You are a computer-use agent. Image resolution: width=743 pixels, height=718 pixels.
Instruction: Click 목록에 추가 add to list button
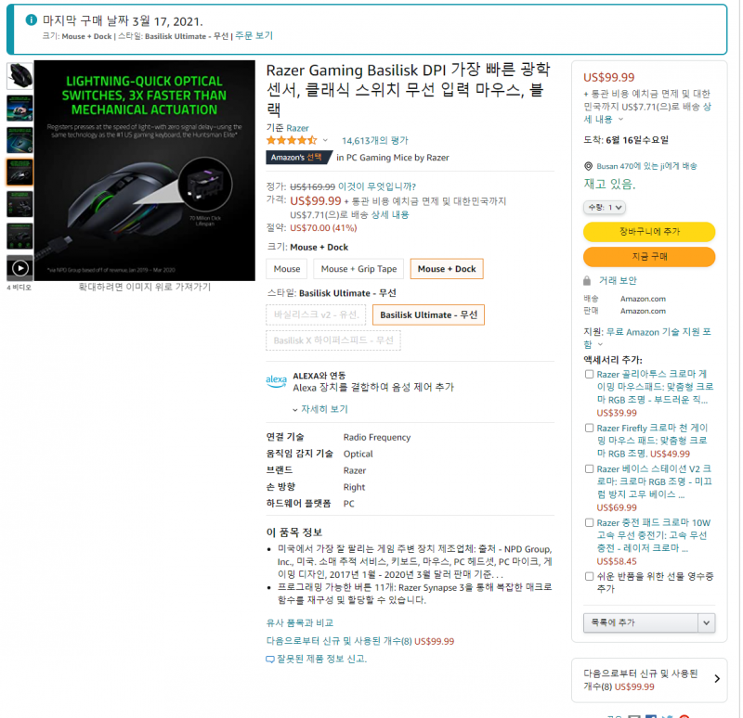click(x=641, y=622)
